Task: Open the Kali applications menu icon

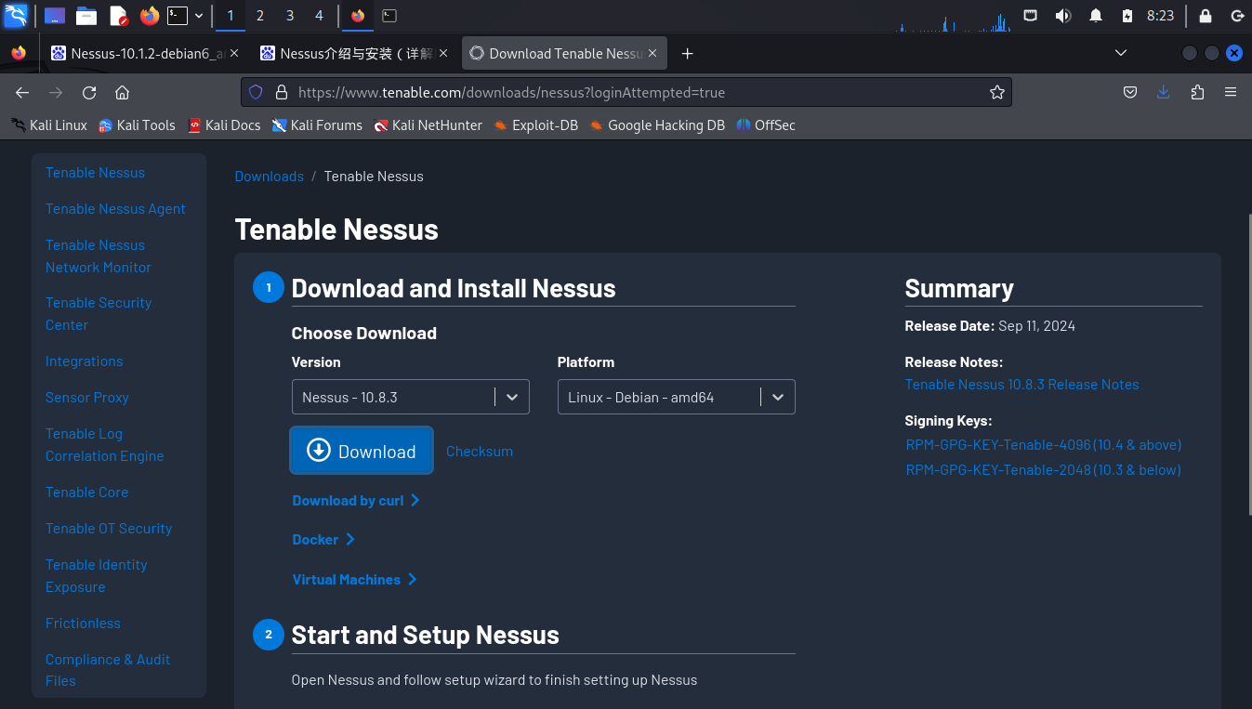Action: pyautogui.click(x=16, y=16)
